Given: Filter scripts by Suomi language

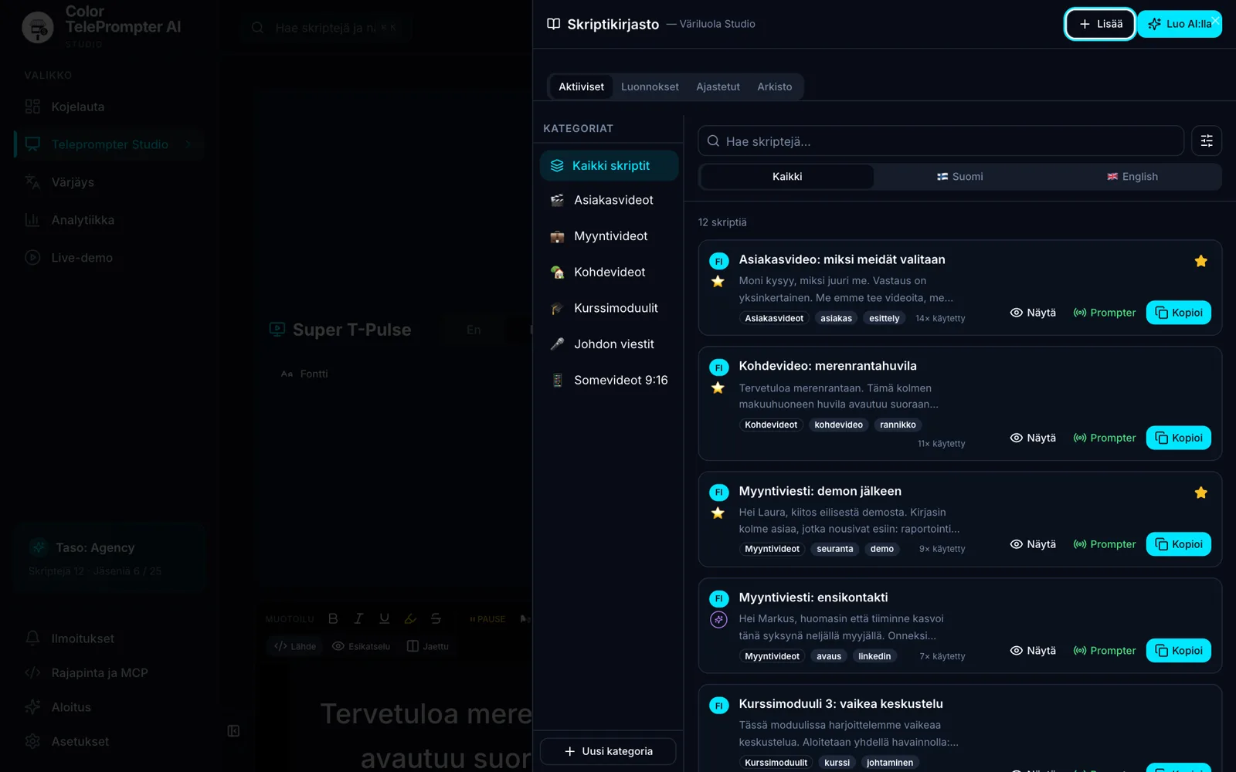Looking at the screenshot, I should 960,177.
